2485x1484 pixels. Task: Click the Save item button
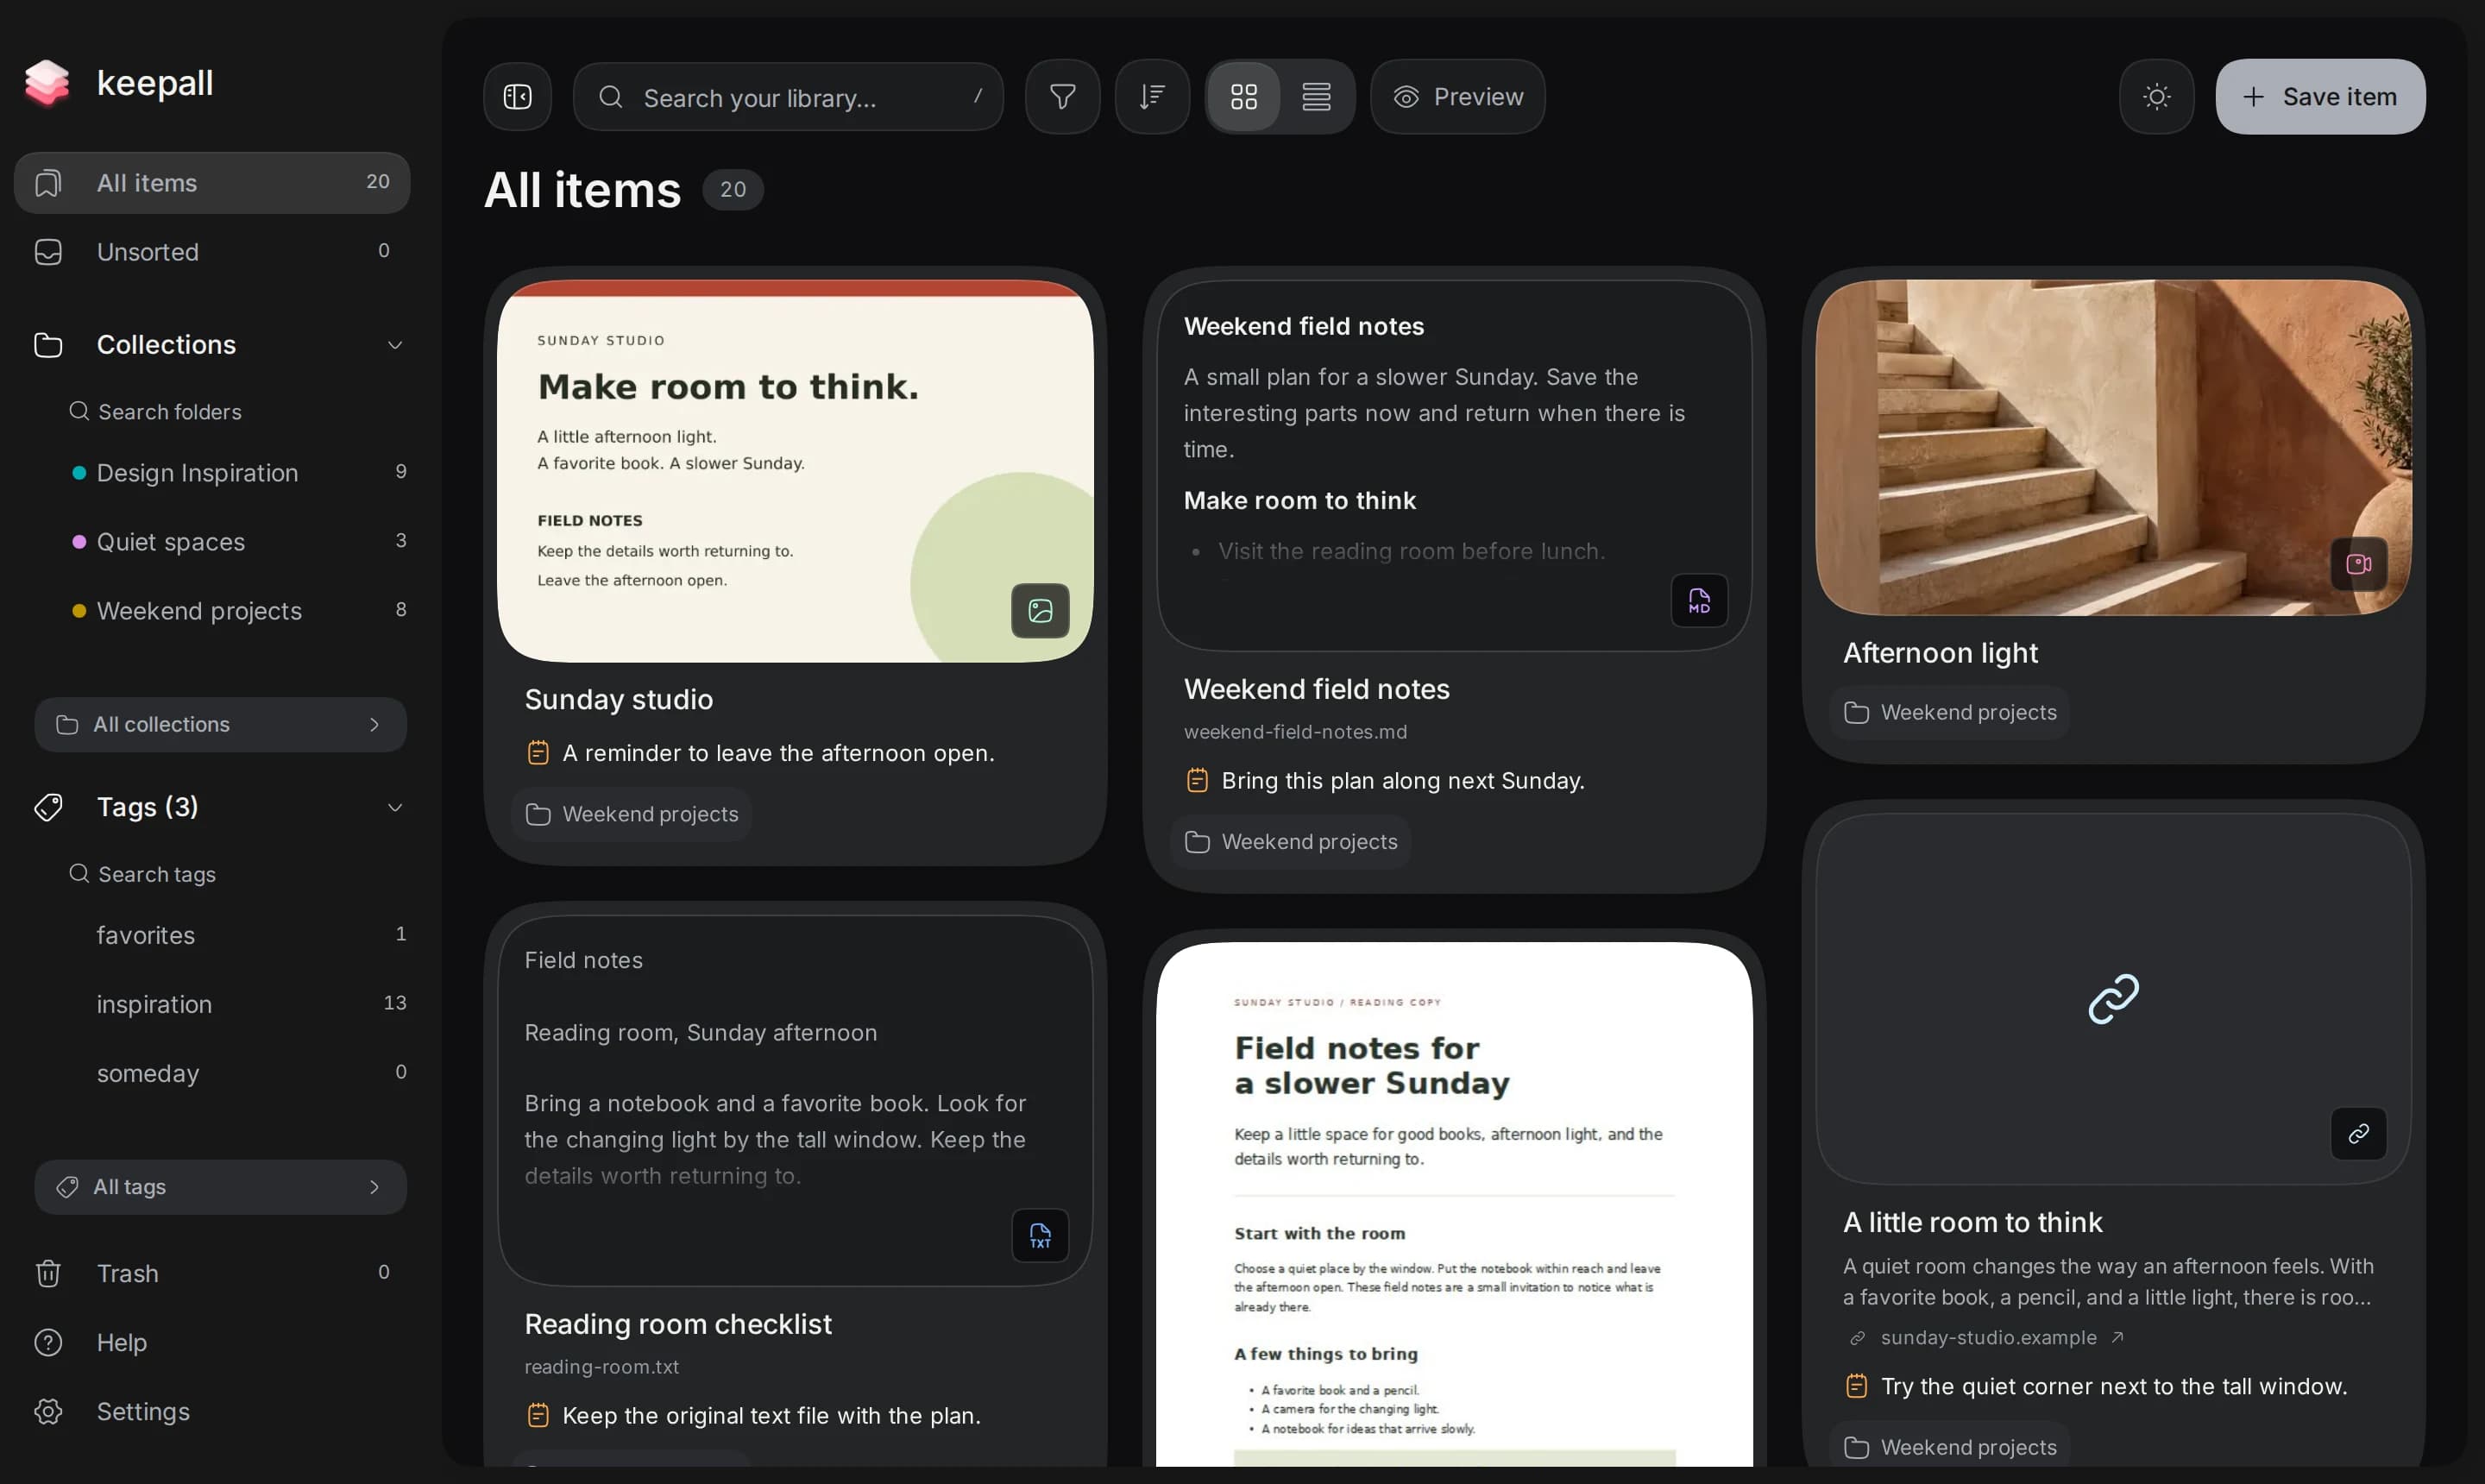[2319, 97]
